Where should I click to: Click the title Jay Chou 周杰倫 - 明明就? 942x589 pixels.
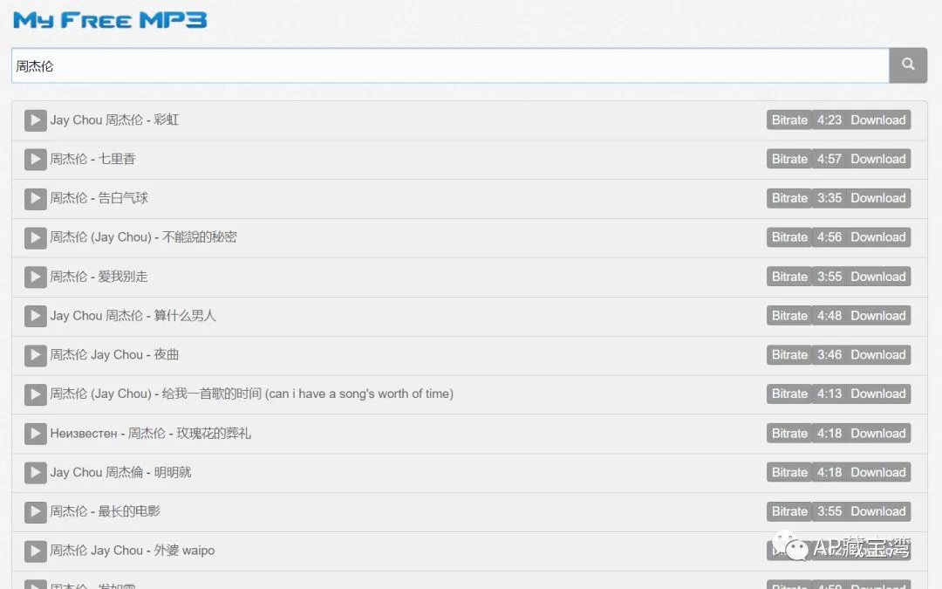120,472
